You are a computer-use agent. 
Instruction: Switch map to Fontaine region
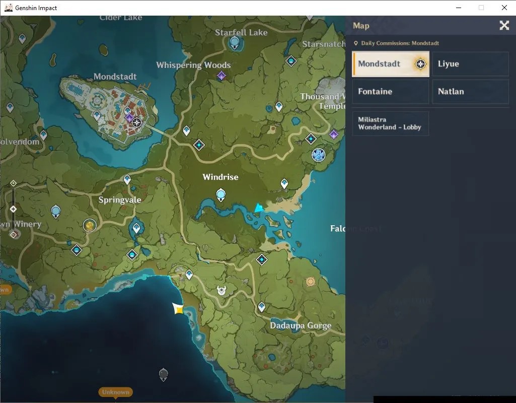click(391, 92)
